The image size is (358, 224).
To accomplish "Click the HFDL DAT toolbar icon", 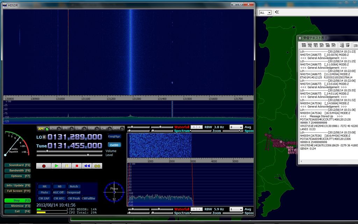I will 321,45.
